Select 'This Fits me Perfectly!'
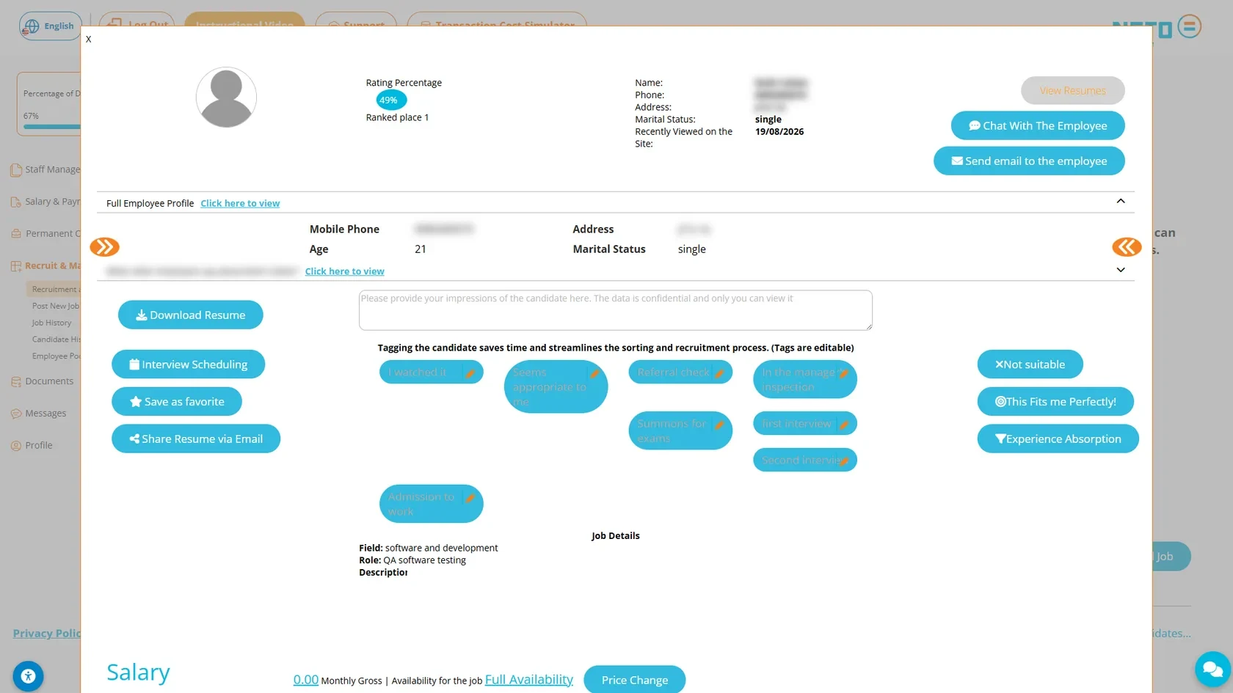Viewport: 1233px width, 693px height. [x=1055, y=401]
